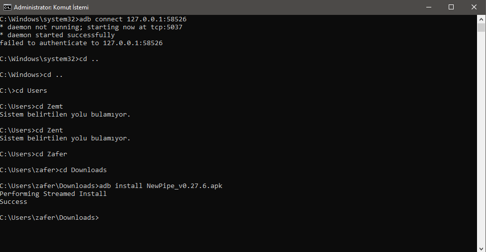Click the adb install NewPipe_v0.27.6.apk command line
Screen dimensions: 486x252
pyautogui.click(x=111, y=186)
